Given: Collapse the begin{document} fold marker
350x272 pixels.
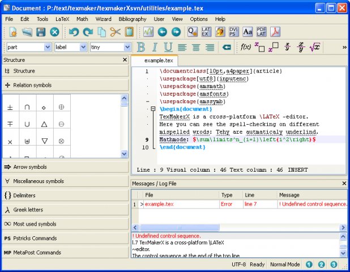Looking at the screenshot, I should tap(152, 108).
